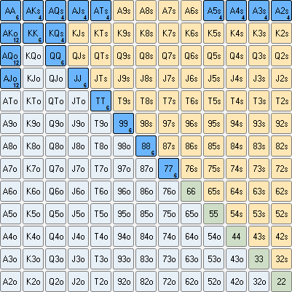Select the 32s suited cell
This screenshot has height=292, width=292.
point(281,259)
